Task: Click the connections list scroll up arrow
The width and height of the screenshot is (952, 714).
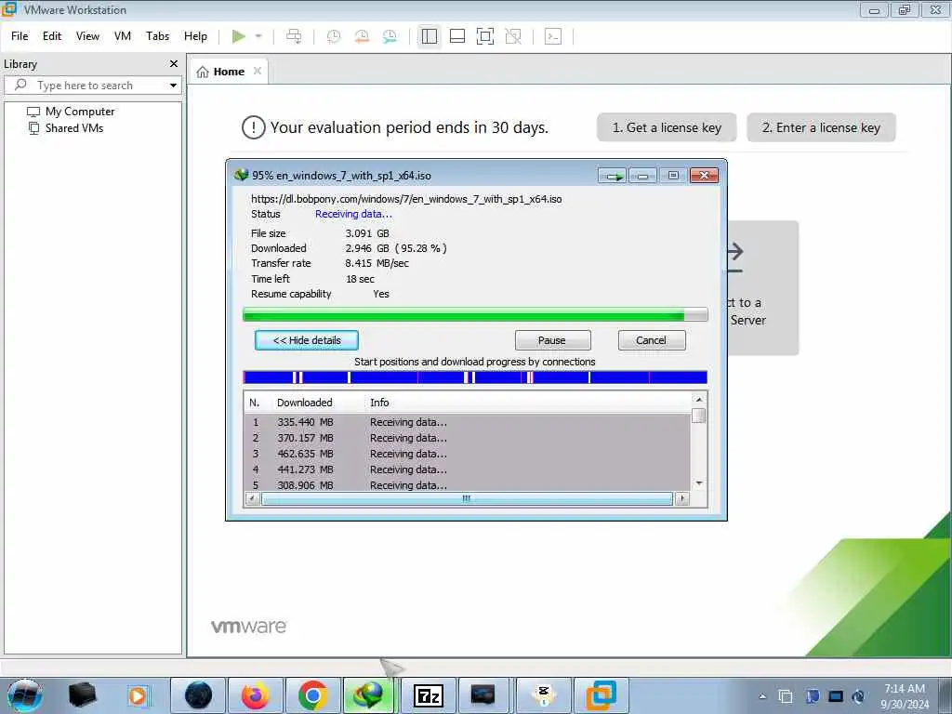Action: [x=699, y=400]
